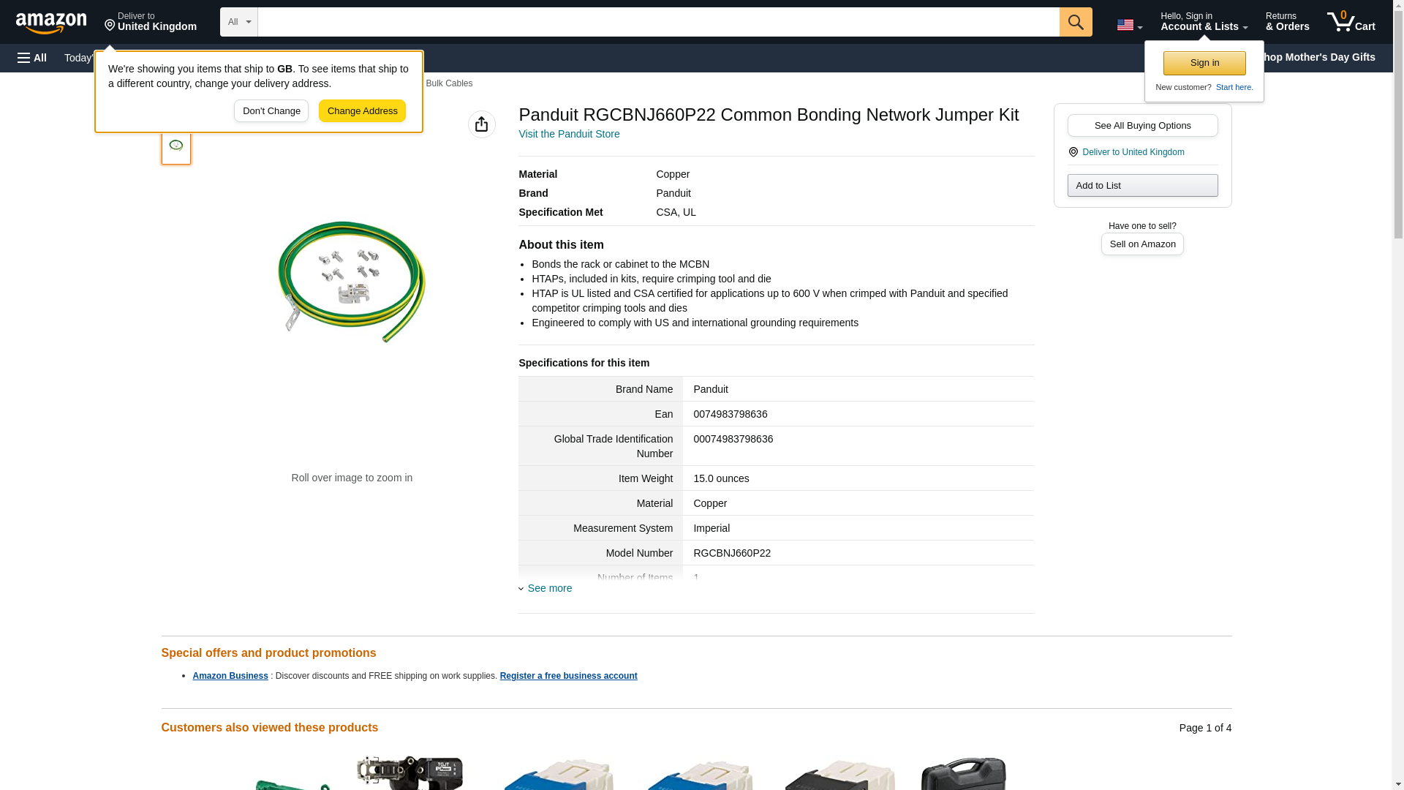Click inside the search text field

click(x=658, y=22)
